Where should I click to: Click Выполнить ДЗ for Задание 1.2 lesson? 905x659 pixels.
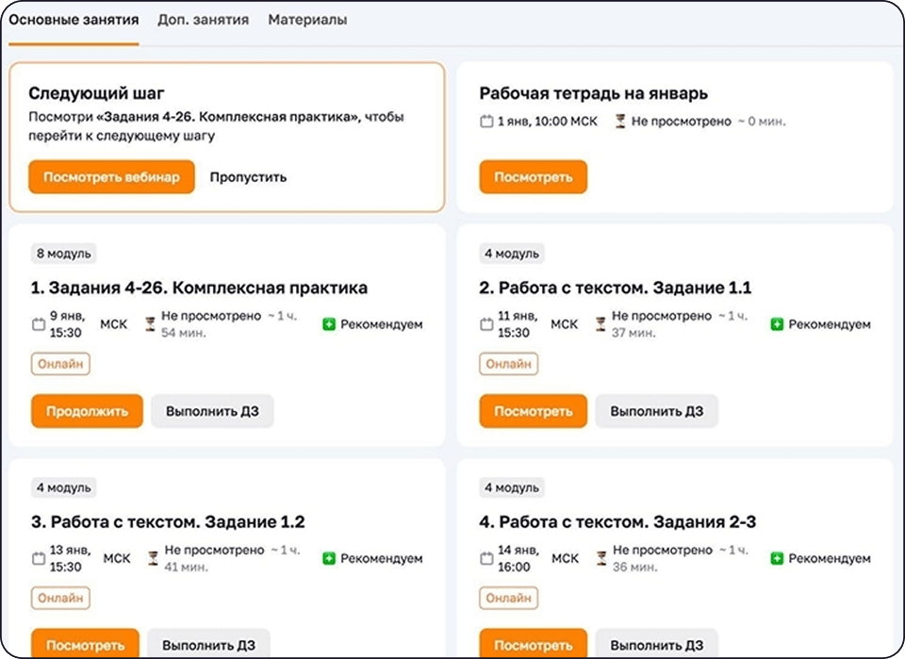click(x=208, y=644)
